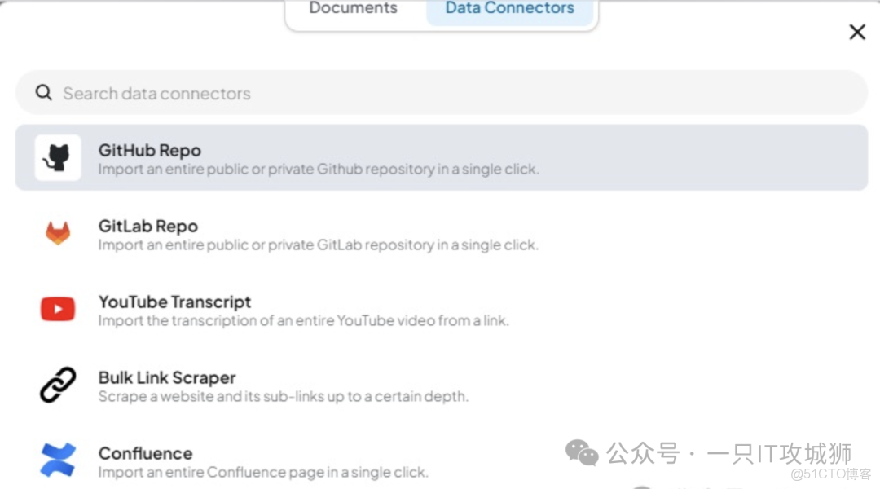
Task: Open the GitHub Repo connector title
Action: tap(150, 150)
